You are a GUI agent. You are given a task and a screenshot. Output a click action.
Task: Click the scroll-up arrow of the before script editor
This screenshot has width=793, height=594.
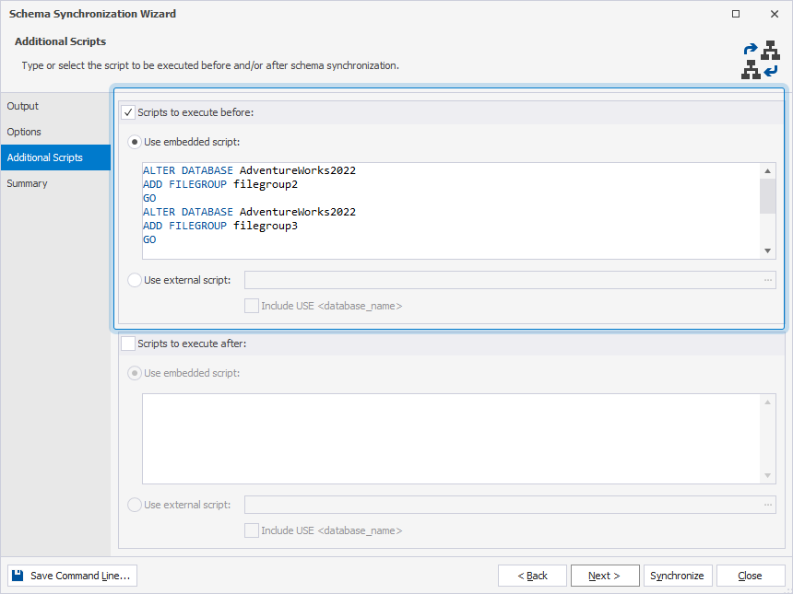pyautogui.click(x=767, y=169)
